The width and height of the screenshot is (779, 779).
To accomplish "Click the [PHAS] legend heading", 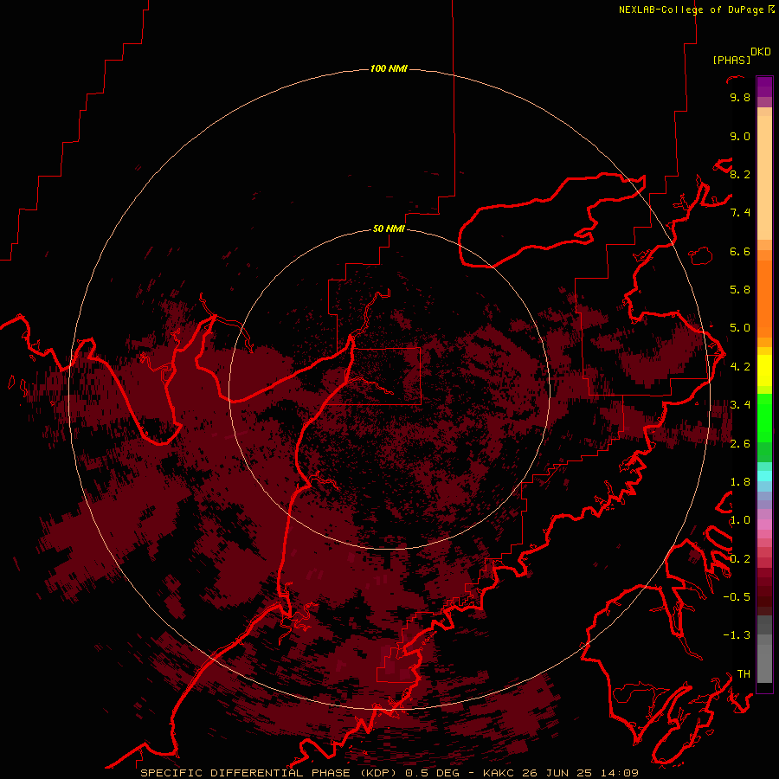I will [x=731, y=61].
